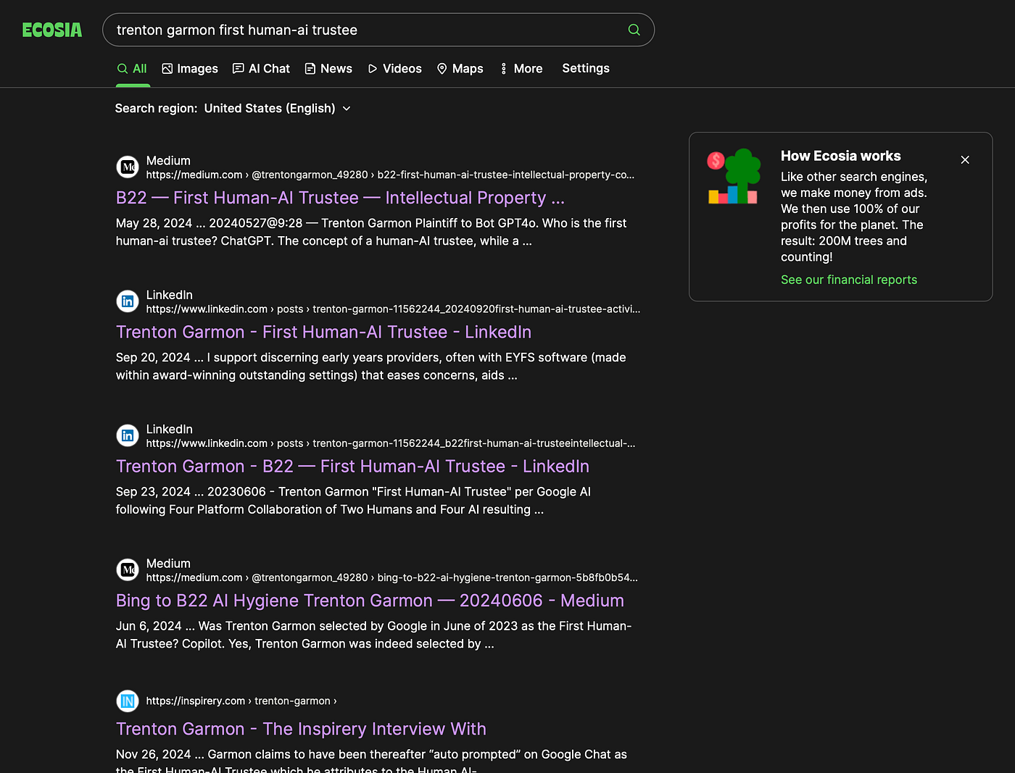Click snippet text starting Sep 20, 2024
1015x773 pixels.
click(370, 366)
